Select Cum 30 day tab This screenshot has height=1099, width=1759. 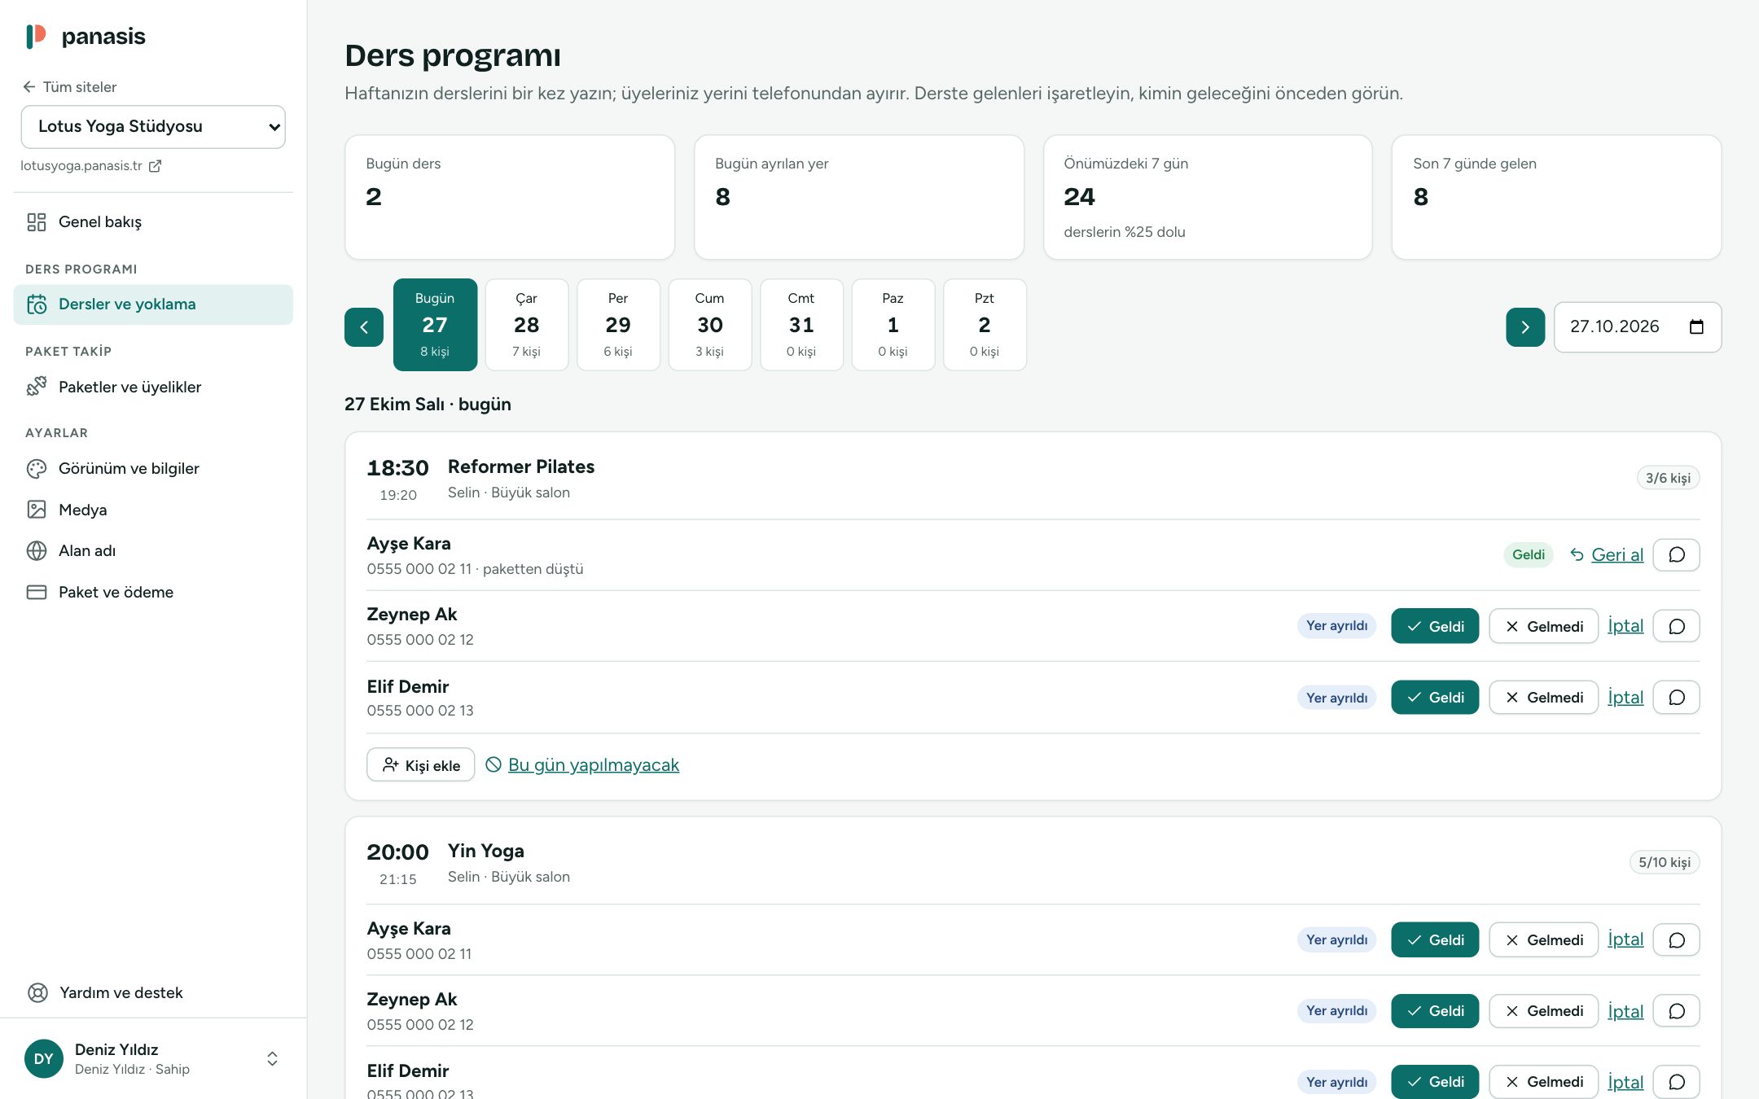pos(710,325)
